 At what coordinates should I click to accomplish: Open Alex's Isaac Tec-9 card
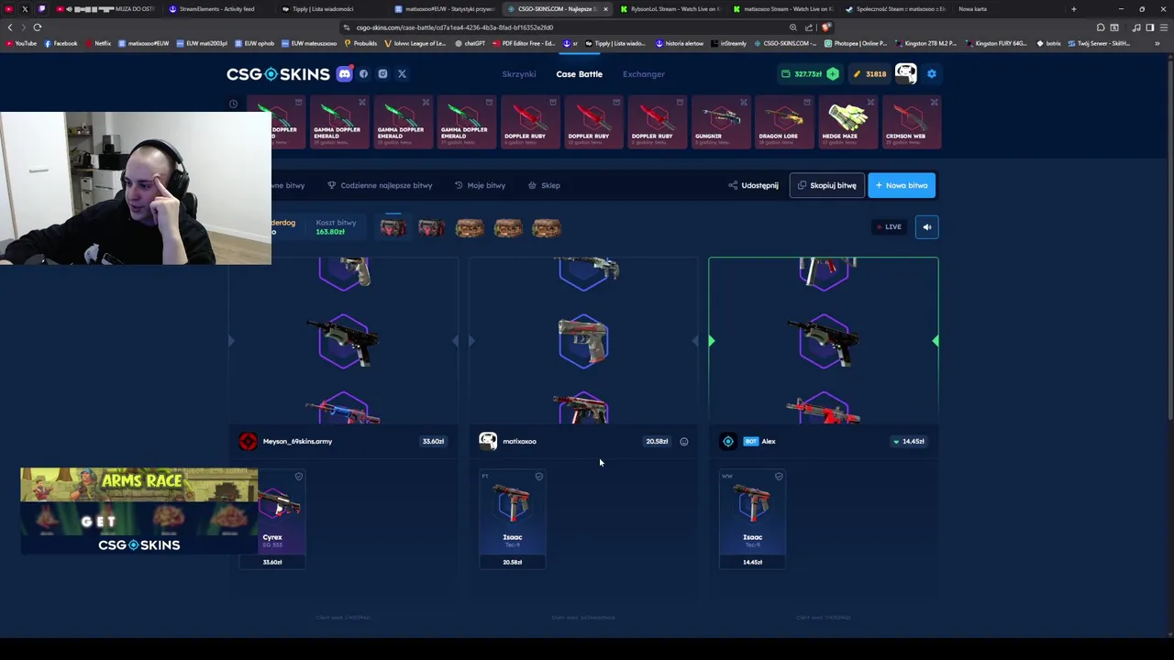click(752, 519)
